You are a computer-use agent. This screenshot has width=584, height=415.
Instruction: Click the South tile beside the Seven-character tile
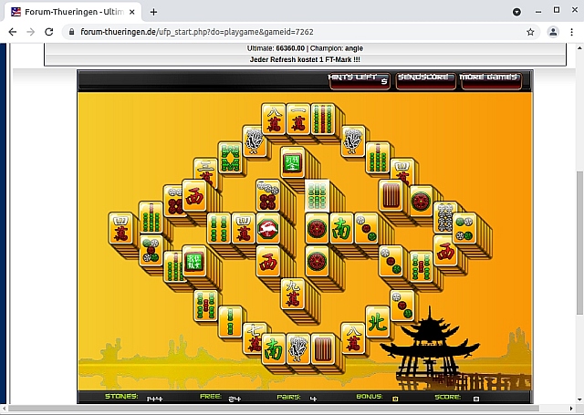[x=274, y=348]
